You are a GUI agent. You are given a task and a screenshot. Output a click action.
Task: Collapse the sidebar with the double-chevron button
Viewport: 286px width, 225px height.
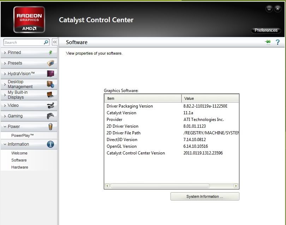55,42
